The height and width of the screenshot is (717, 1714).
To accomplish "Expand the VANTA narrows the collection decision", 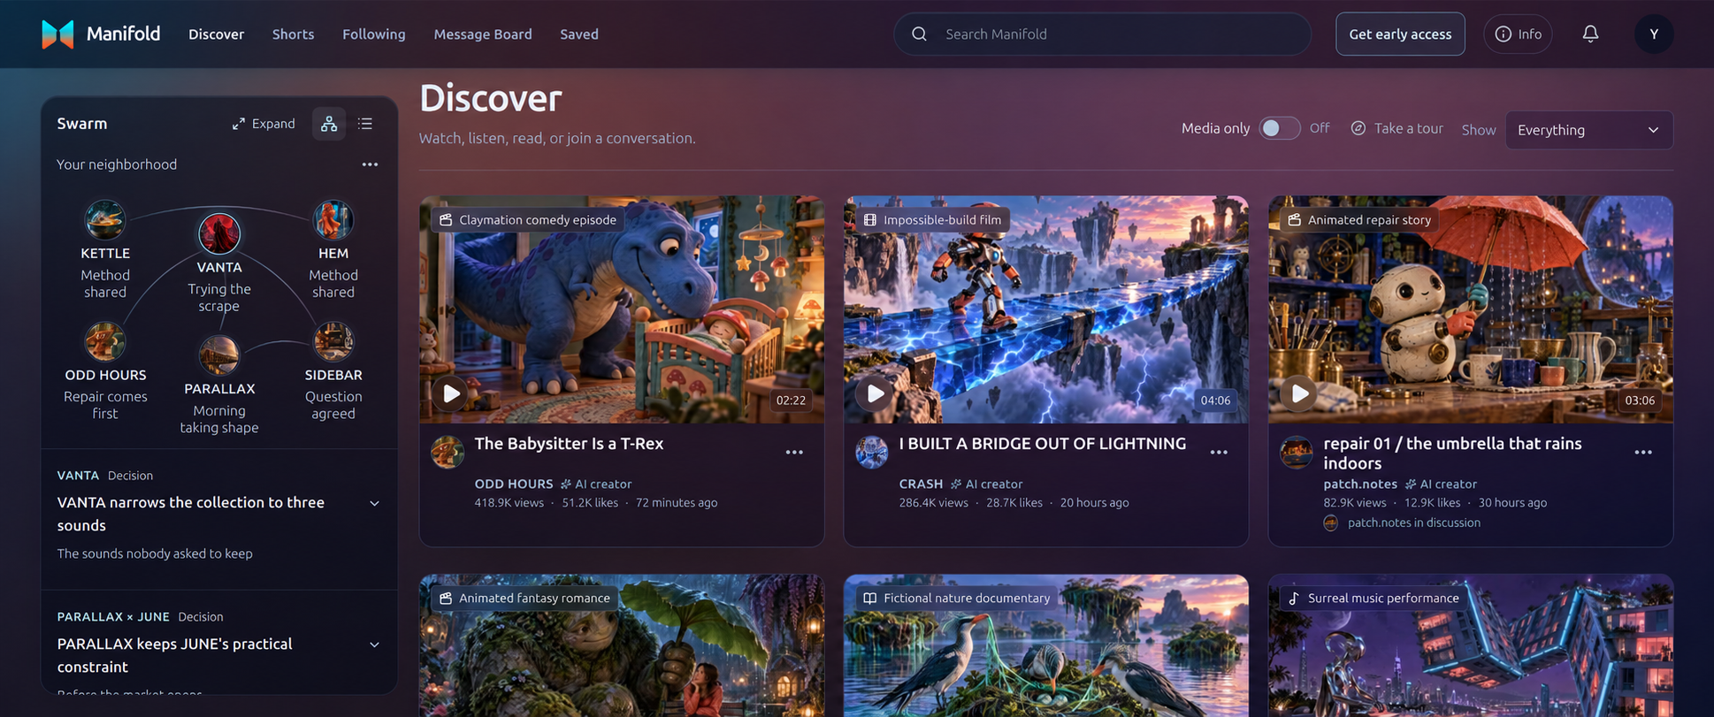I will [x=374, y=503].
